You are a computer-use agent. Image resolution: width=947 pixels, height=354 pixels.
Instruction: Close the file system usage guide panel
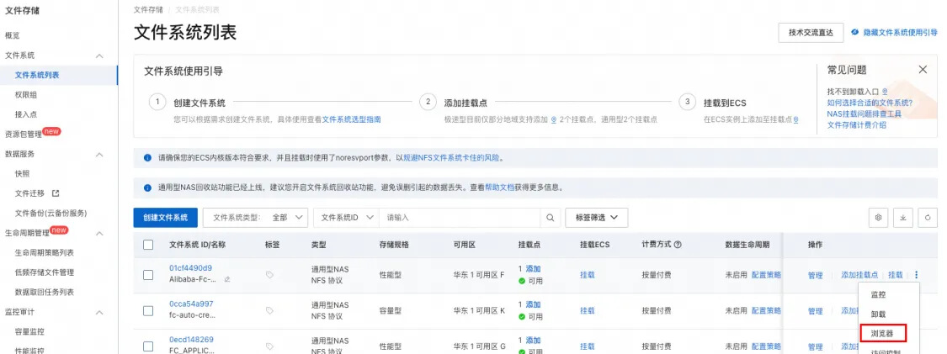pos(923,70)
